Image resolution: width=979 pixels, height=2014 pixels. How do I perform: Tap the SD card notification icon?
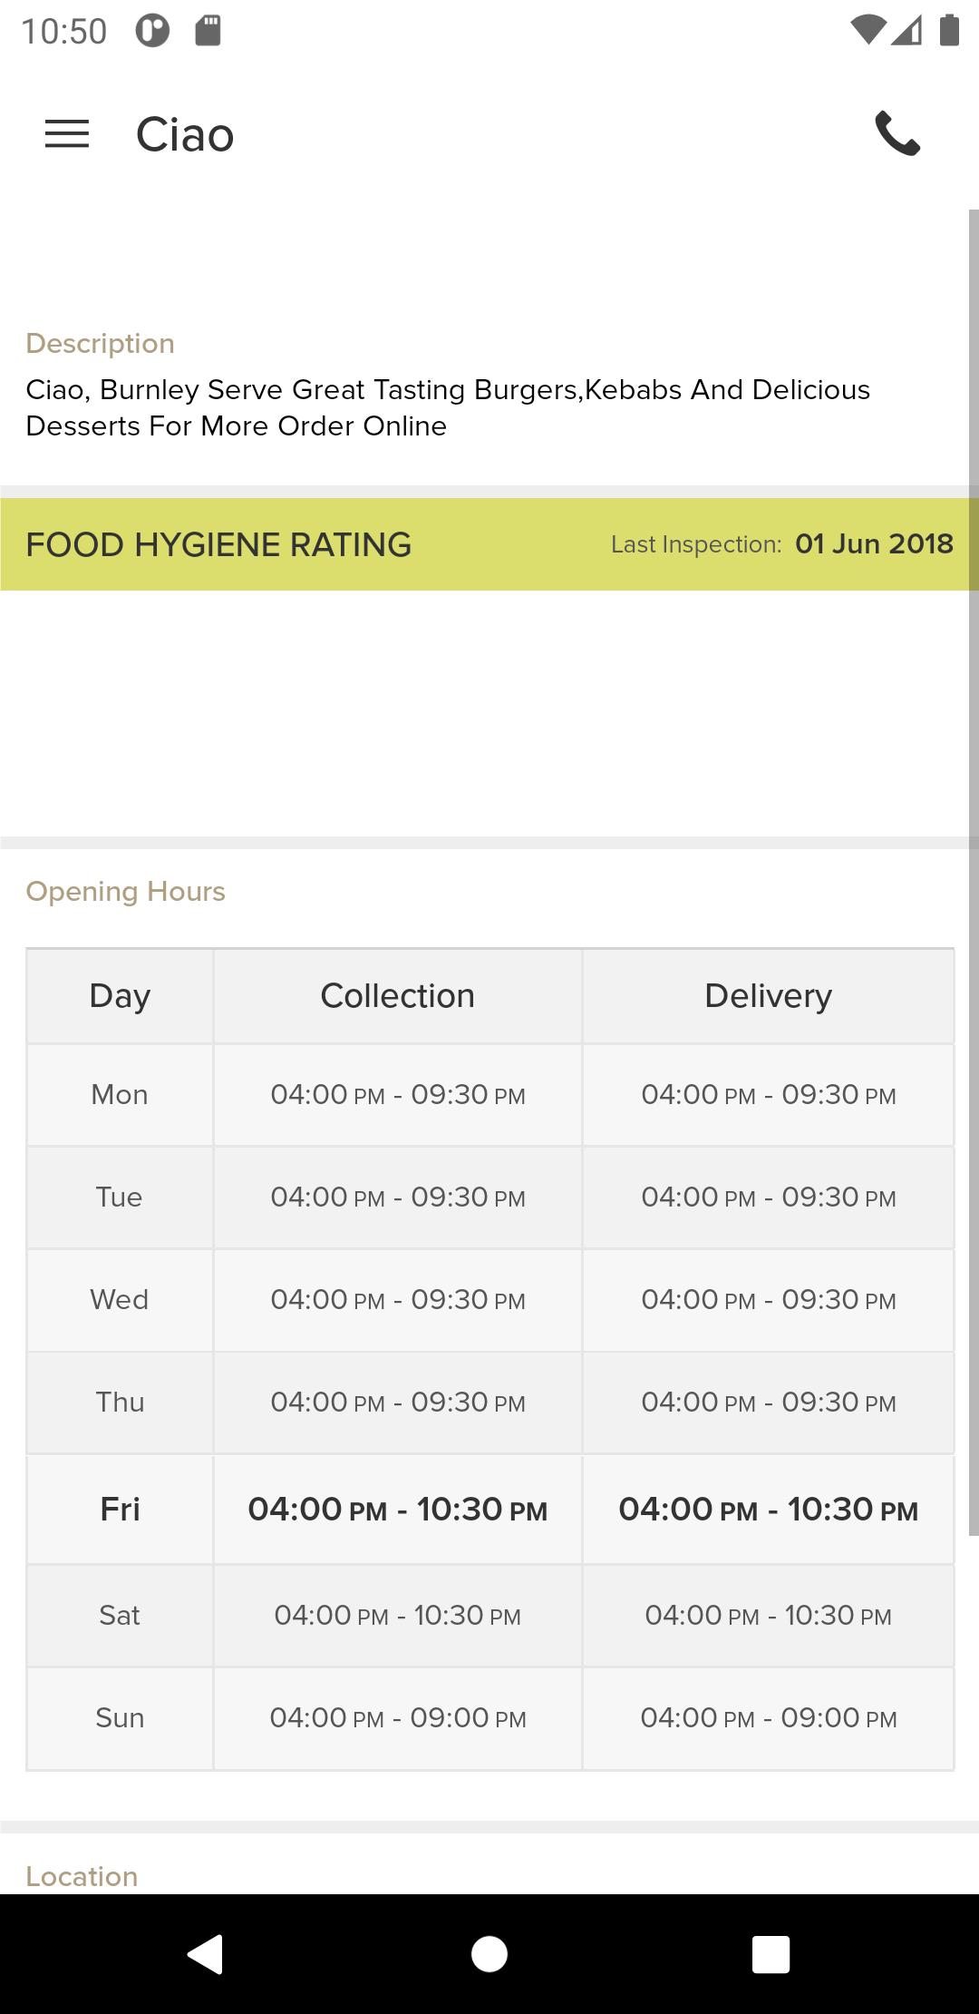(208, 30)
